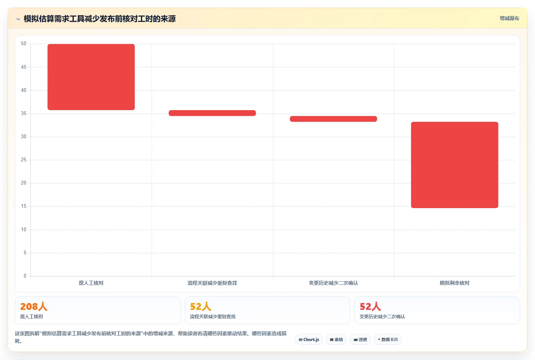
Task: Click x-axis label 流程关联减少重复查找
Action: (x=212, y=283)
